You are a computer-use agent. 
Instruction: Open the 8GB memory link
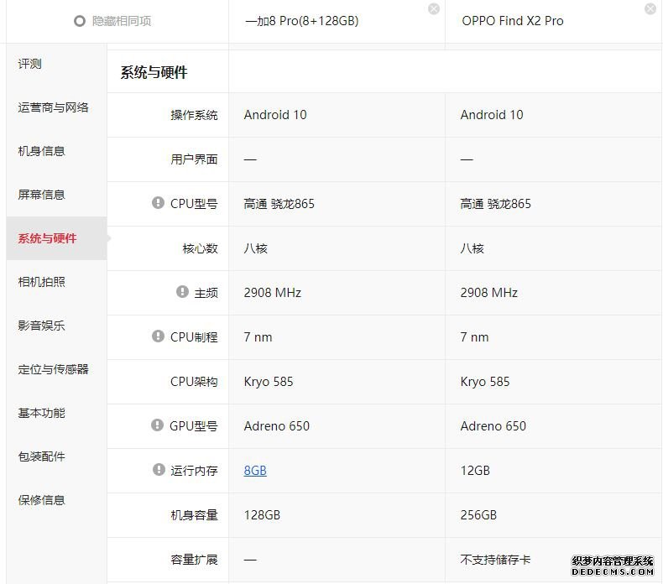pos(255,471)
